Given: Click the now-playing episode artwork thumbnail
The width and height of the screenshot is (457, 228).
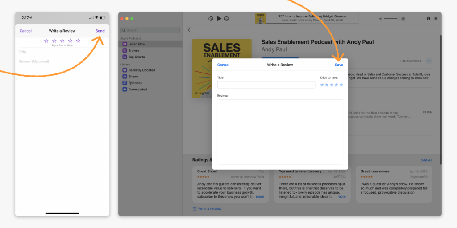Looking at the screenshot, I should tap(260, 18).
